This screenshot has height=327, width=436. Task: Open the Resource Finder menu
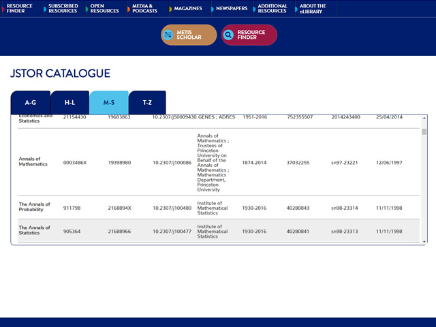pyautogui.click(x=20, y=9)
